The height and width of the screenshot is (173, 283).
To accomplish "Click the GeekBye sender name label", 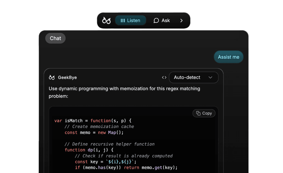I will [x=67, y=77].
